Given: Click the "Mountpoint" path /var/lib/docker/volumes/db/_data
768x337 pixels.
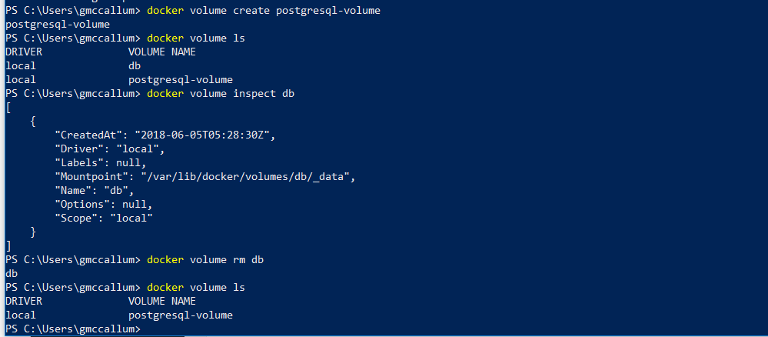Looking at the screenshot, I should [x=245, y=177].
